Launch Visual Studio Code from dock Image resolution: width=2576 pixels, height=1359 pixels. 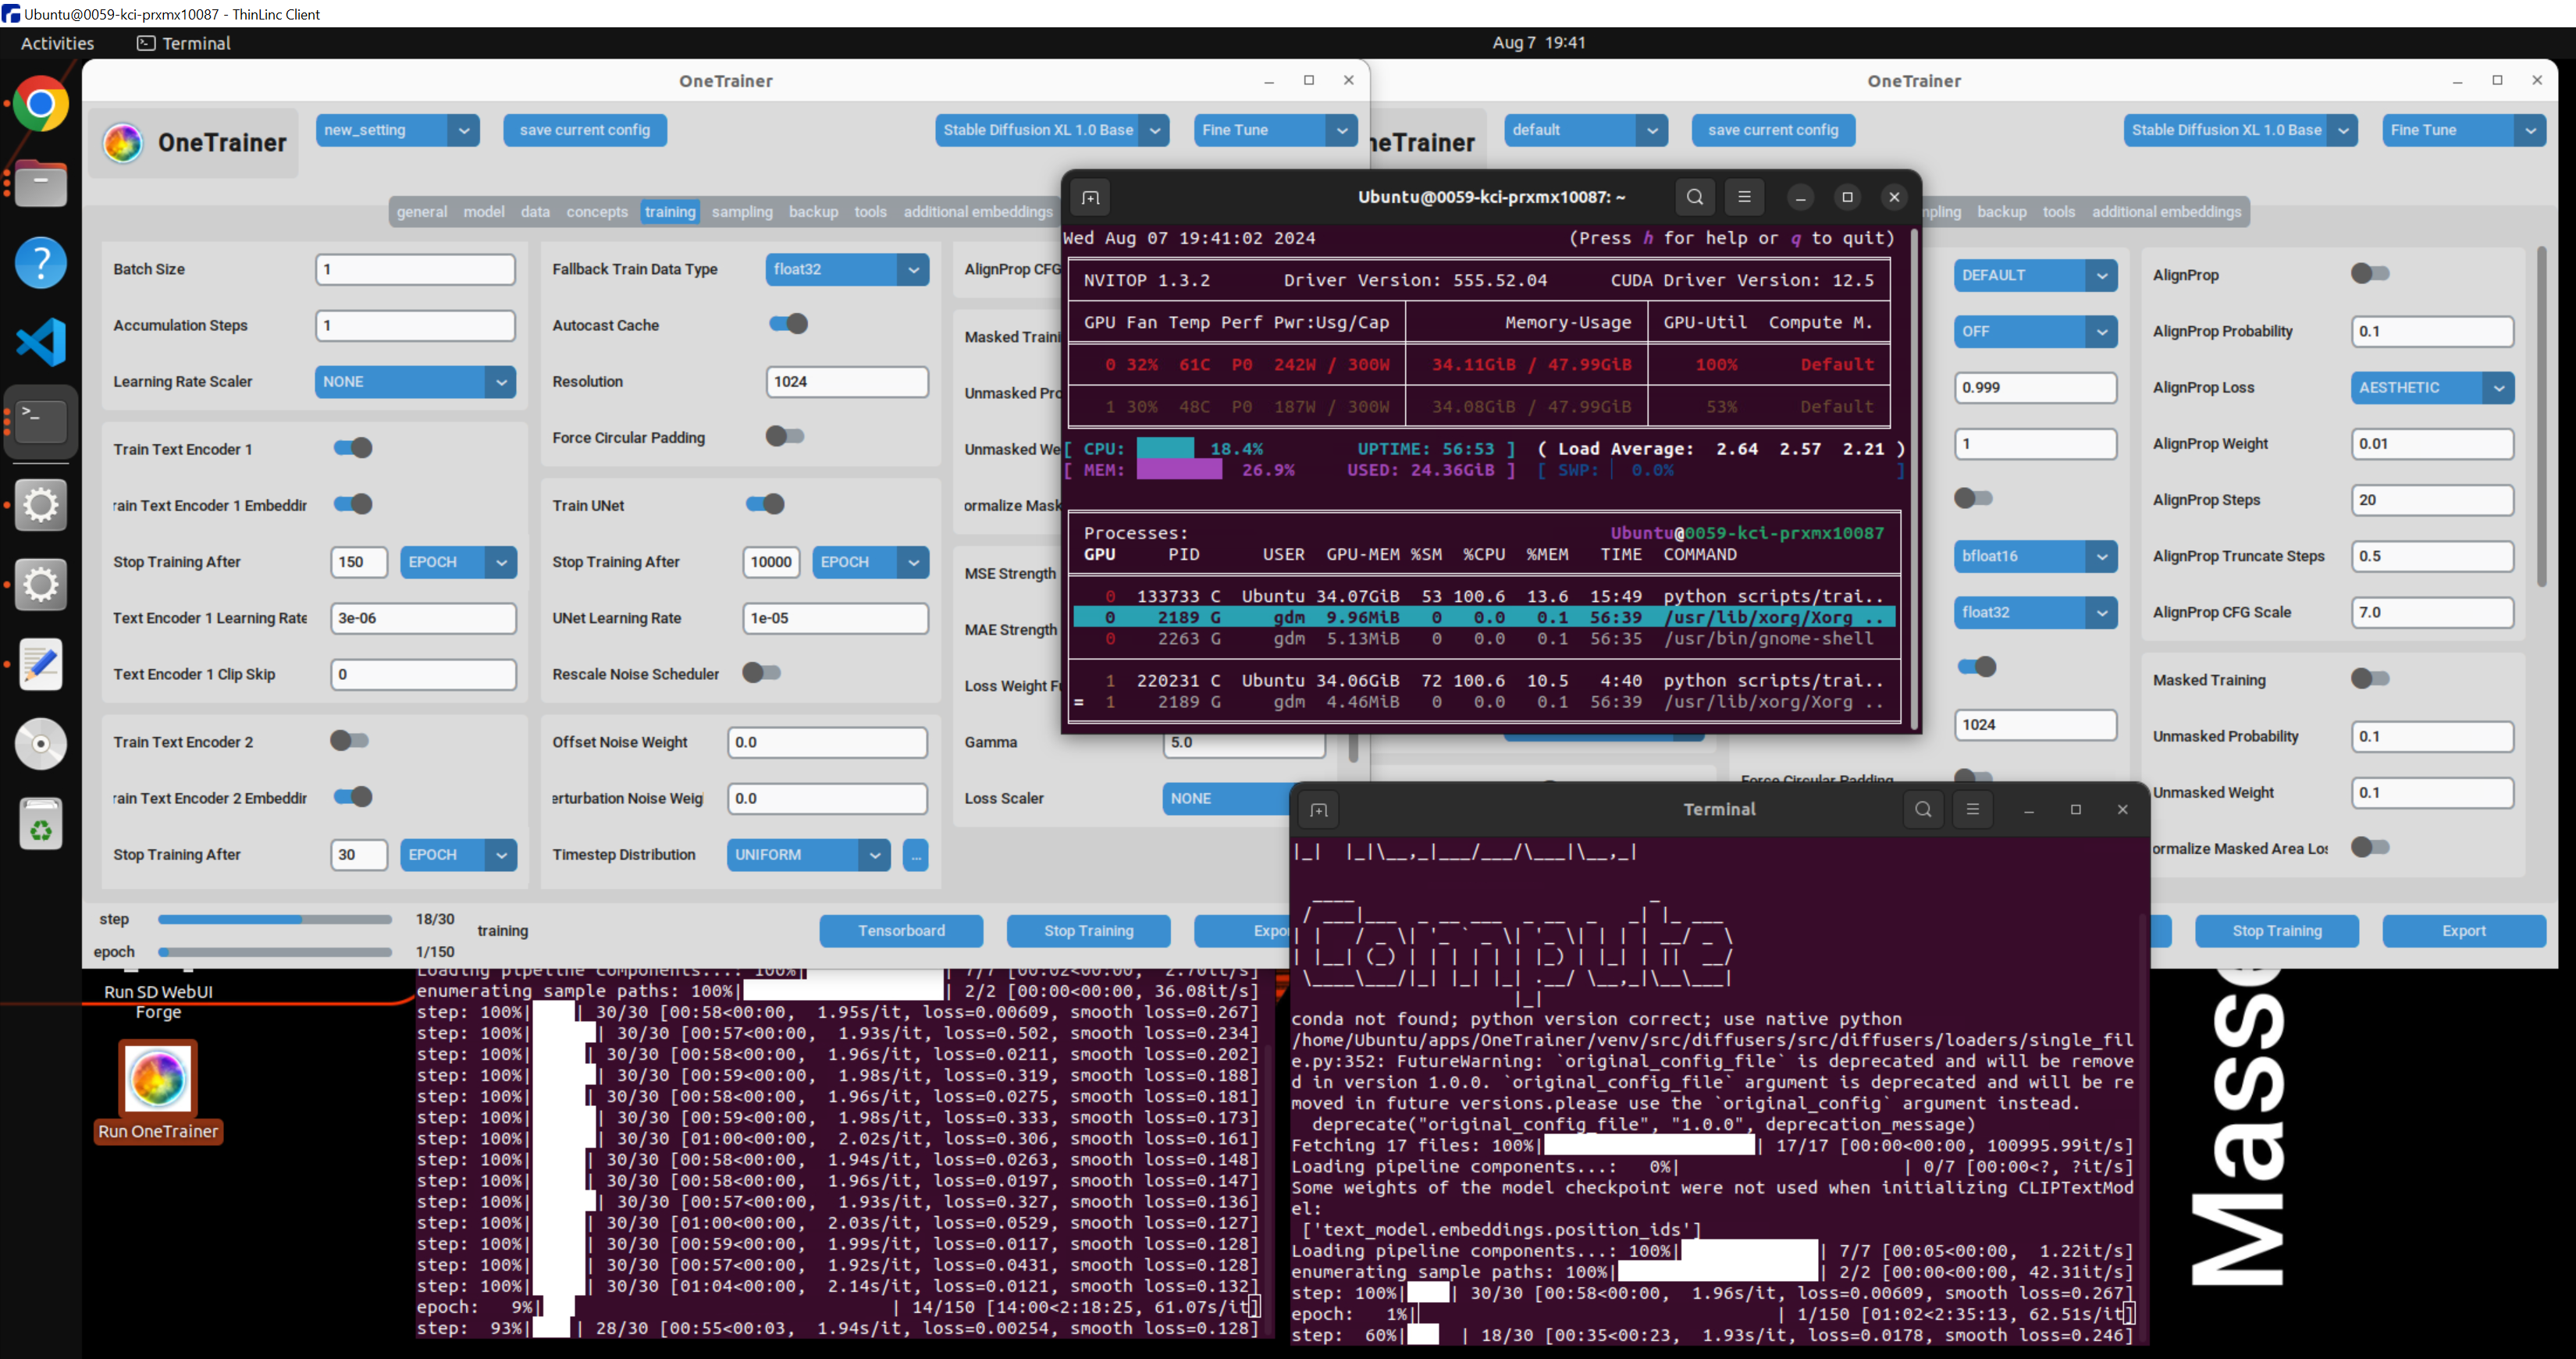pyautogui.click(x=40, y=343)
